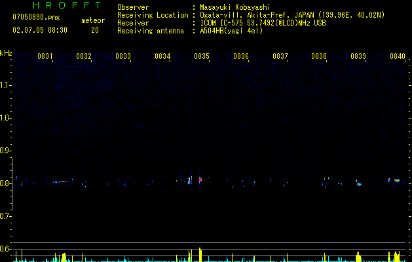Image resolution: width=412 pixels, height=262 pixels.
Task: Click the A504HB(yagi 4el) antenna text
Action: [231, 31]
